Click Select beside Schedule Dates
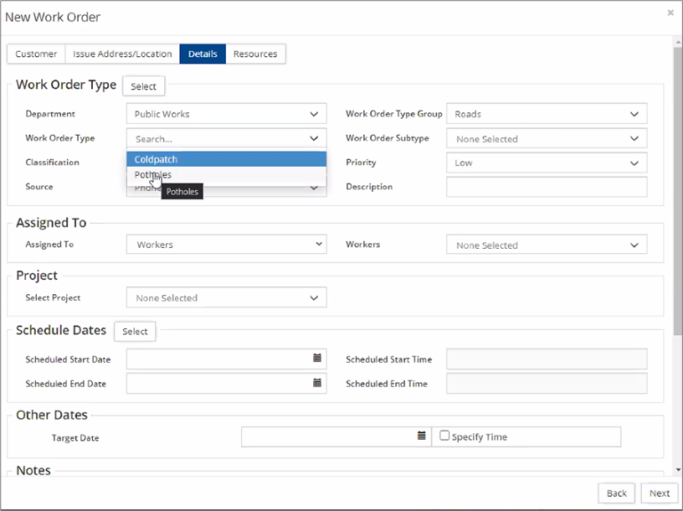Screen dimensions: 683x511 [135, 331]
